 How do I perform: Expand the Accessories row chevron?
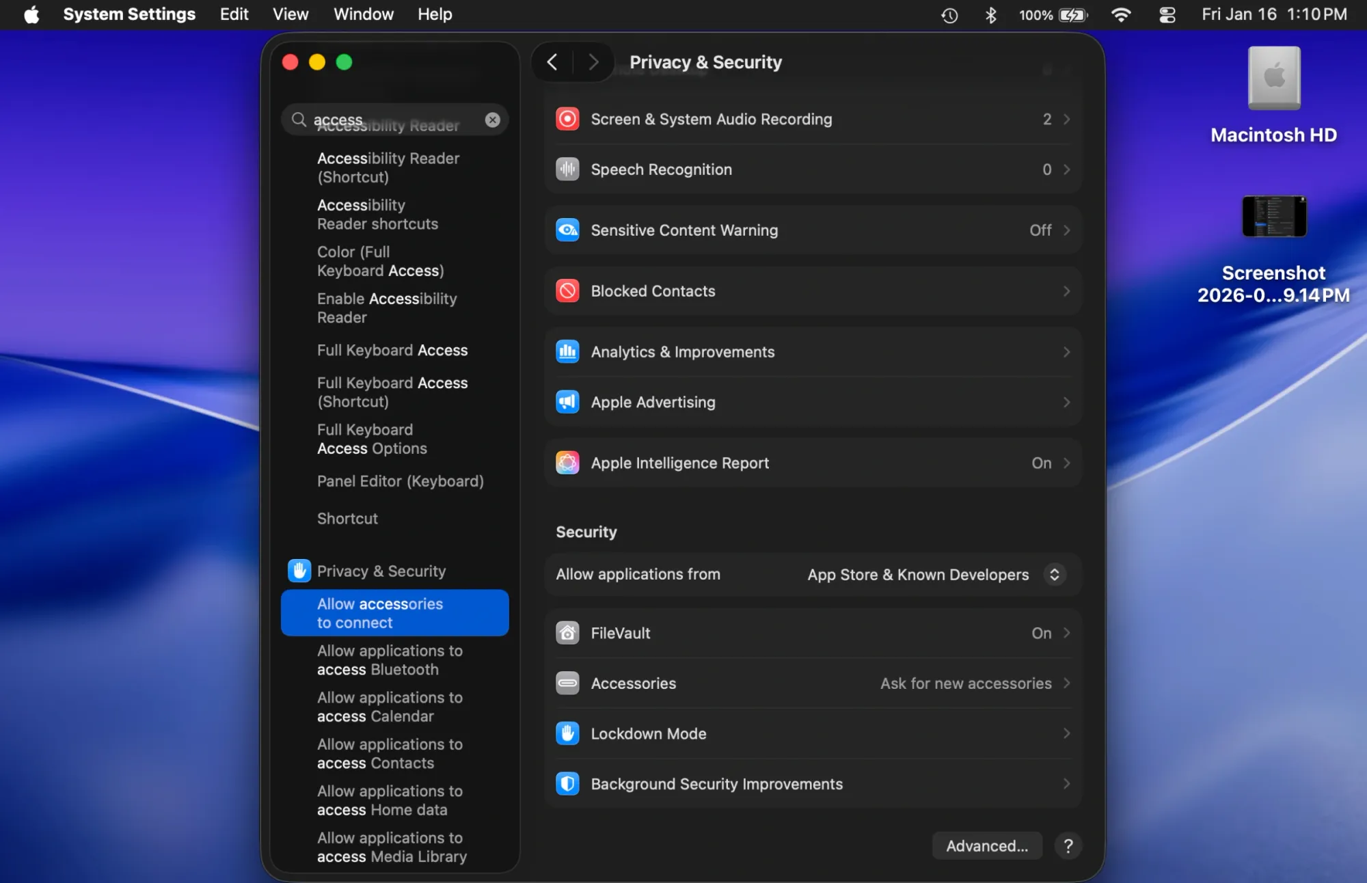tap(1066, 683)
